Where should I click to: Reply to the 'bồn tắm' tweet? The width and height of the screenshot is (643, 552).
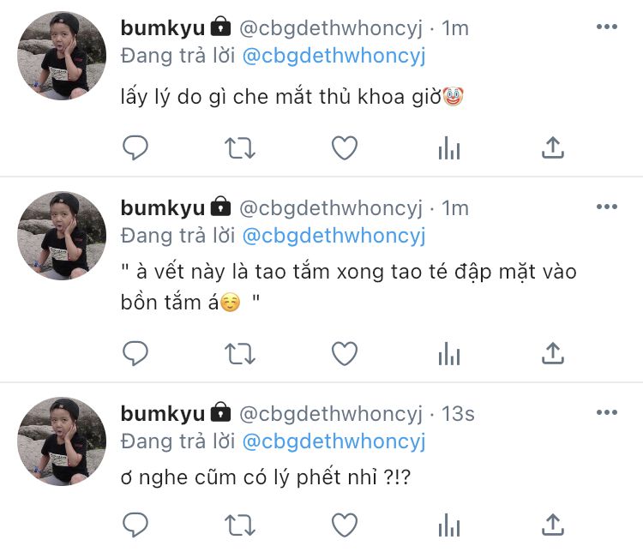(x=135, y=353)
